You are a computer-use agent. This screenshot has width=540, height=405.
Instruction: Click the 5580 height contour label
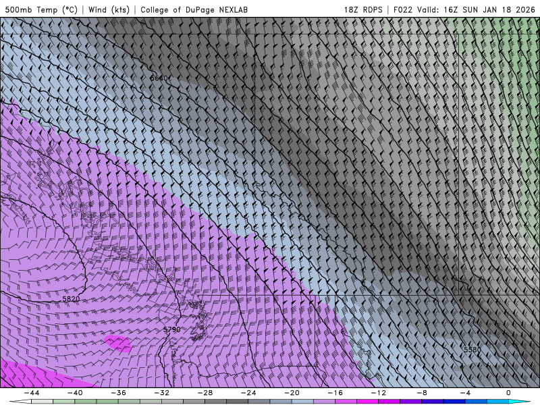472,350
